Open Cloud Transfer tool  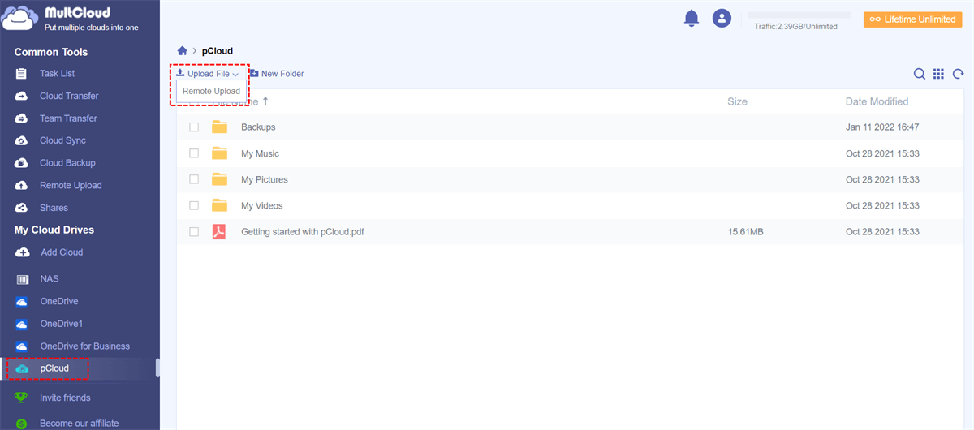(69, 96)
